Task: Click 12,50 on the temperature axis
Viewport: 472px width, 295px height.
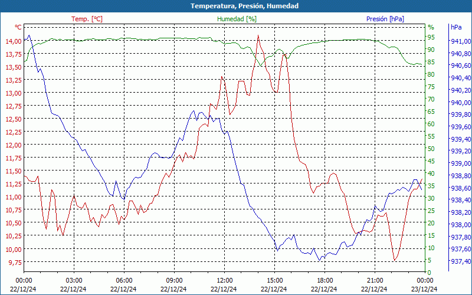Action: click(14, 119)
